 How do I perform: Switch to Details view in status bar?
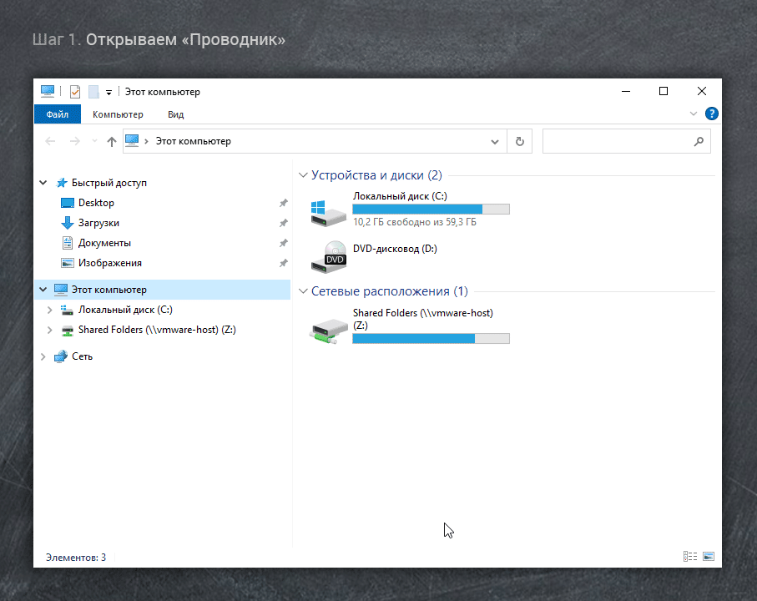click(689, 557)
